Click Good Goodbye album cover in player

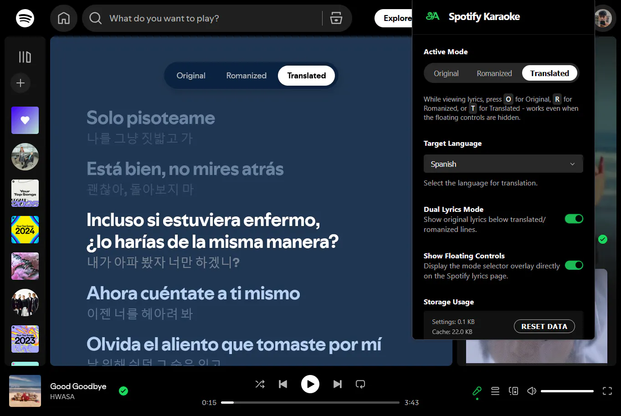[x=25, y=391]
